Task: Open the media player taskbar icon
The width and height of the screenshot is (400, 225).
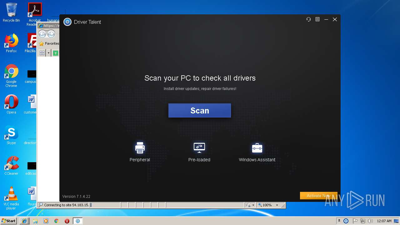Action: (46, 221)
